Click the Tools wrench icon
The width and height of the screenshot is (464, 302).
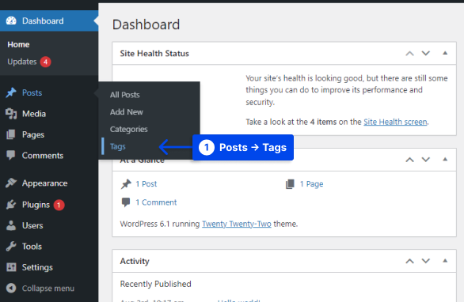11,247
